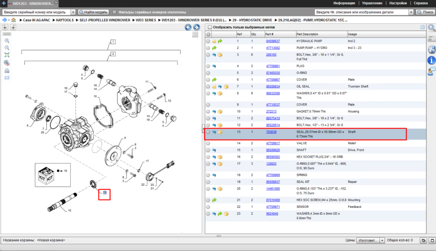Open the Справка menu
The height and width of the screenshot is (251, 436).
pyautogui.click(x=420, y=3)
